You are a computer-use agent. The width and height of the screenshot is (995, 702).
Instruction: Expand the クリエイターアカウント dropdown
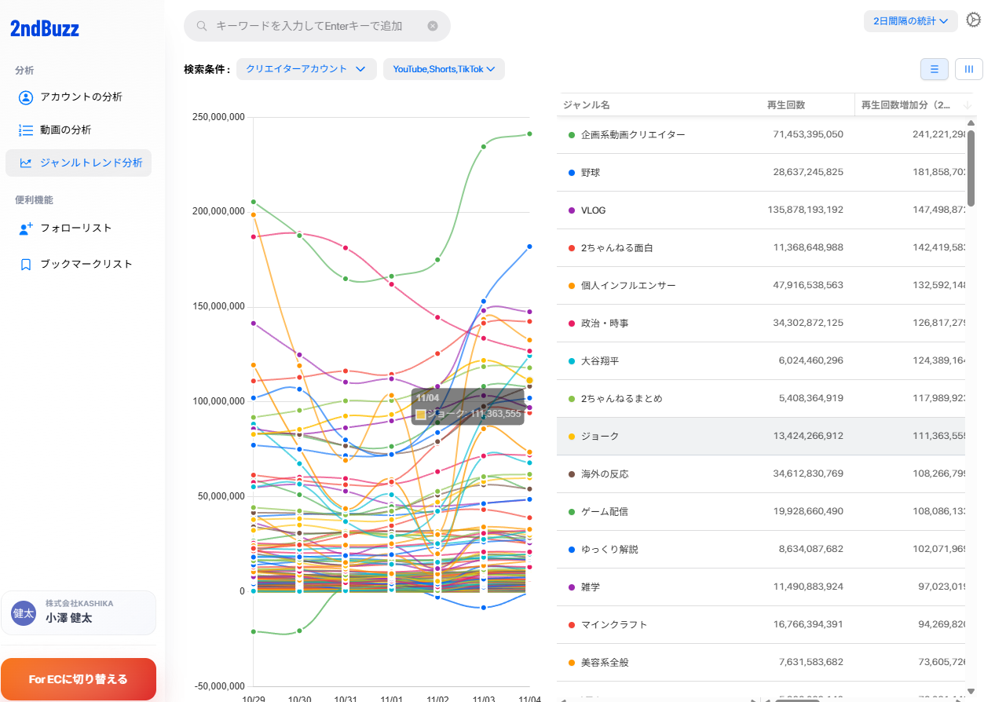pos(305,69)
